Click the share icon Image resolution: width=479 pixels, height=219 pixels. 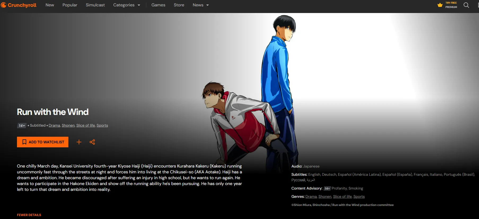[92, 142]
